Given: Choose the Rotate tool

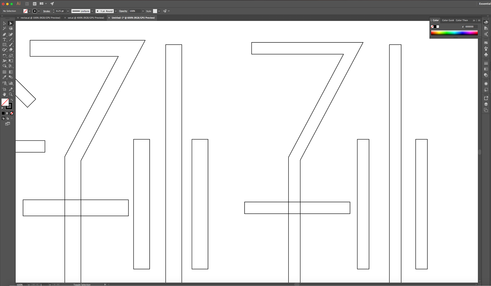Looking at the screenshot, I should (4, 56).
